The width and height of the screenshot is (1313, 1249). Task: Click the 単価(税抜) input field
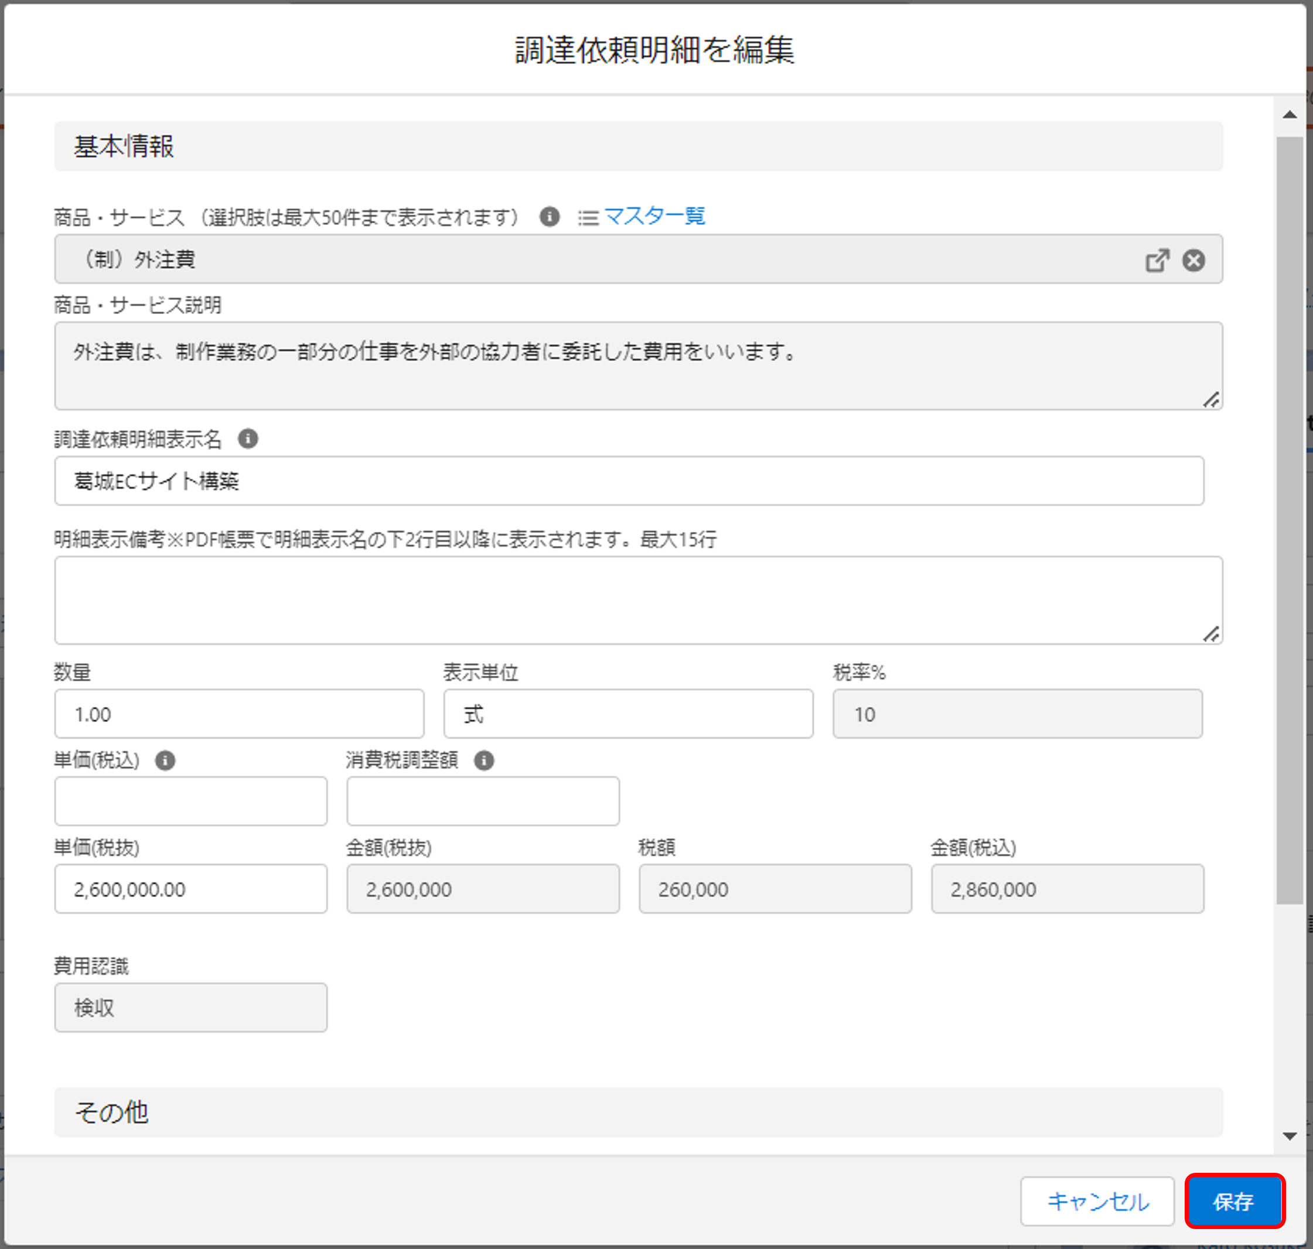point(190,889)
